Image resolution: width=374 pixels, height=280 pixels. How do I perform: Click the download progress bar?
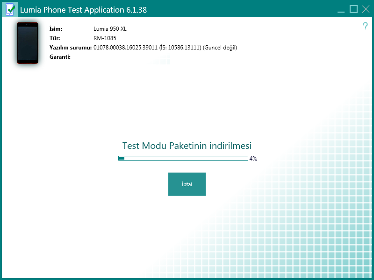183,158
